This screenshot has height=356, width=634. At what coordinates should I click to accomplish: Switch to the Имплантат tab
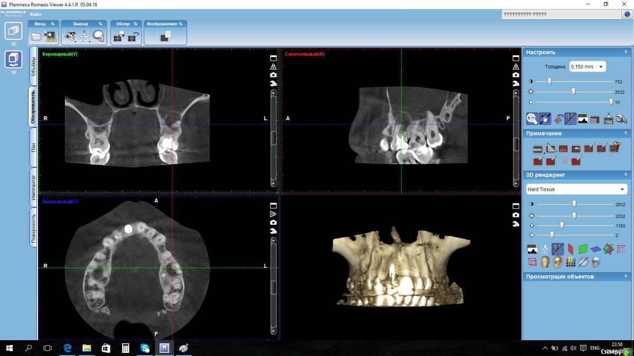(x=33, y=187)
